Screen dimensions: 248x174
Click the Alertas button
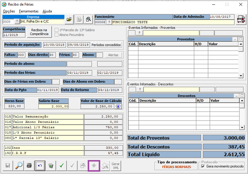click(113, 55)
